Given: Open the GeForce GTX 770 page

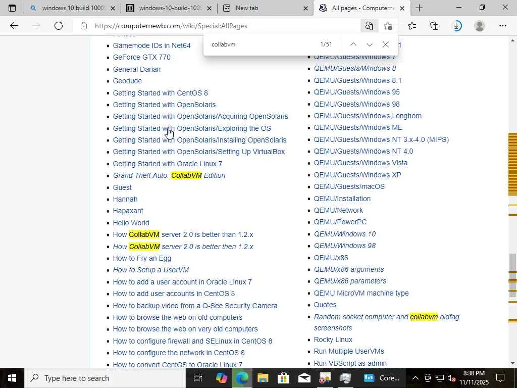Looking at the screenshot, I should tap(141, 57).
